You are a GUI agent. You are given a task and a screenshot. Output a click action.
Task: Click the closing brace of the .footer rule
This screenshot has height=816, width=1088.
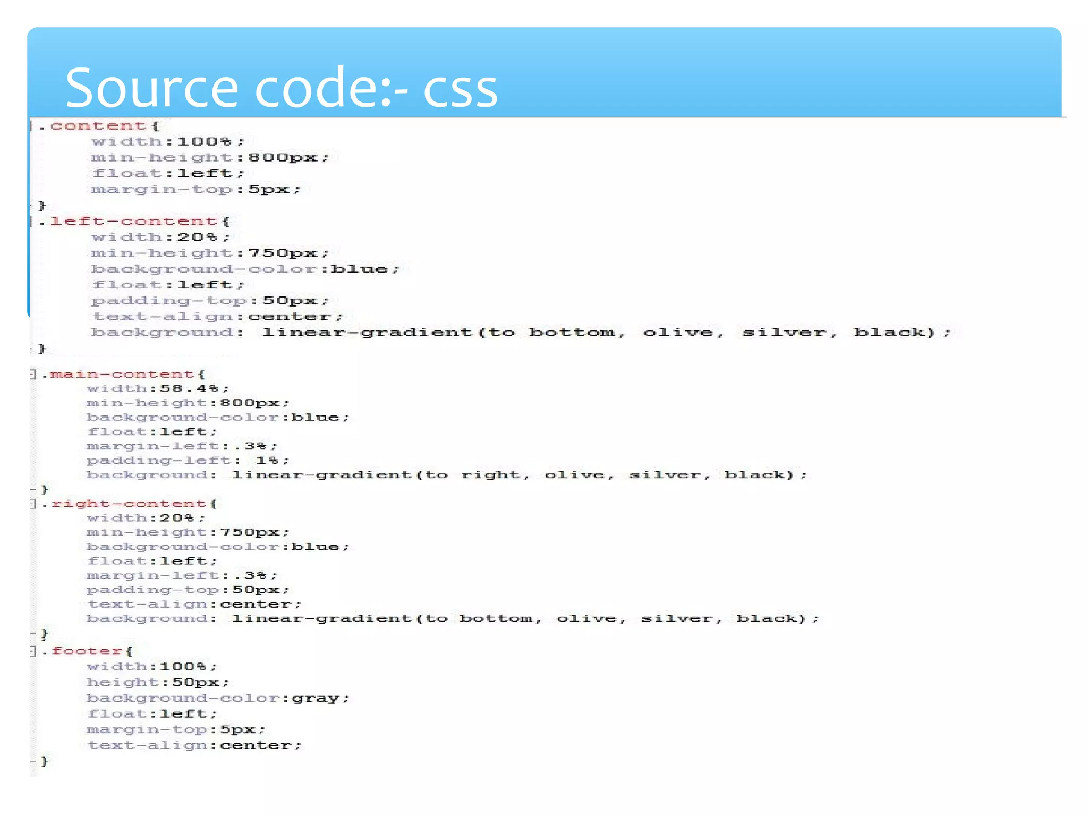[44, 761]
